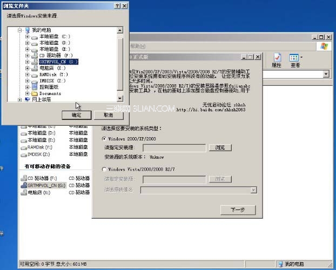Select 本地磁盘 (D:) drive icon in tree

tap(34, 44)
